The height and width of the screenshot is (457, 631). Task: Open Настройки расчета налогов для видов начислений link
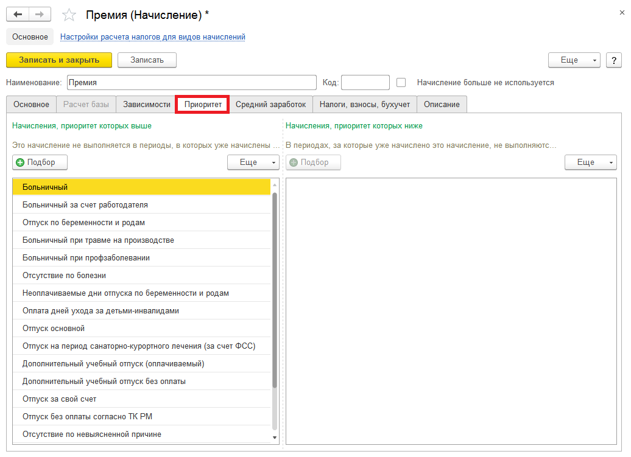pyautogui.click(x=152, y=37)
